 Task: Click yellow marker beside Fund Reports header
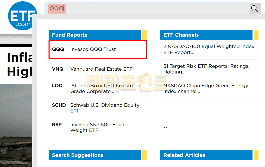144,35
